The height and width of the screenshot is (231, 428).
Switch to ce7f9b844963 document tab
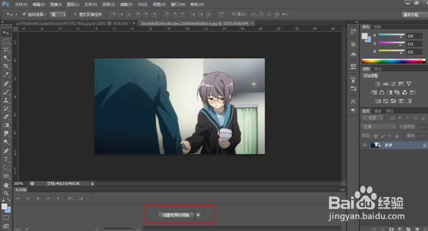(x=73, y=24)
